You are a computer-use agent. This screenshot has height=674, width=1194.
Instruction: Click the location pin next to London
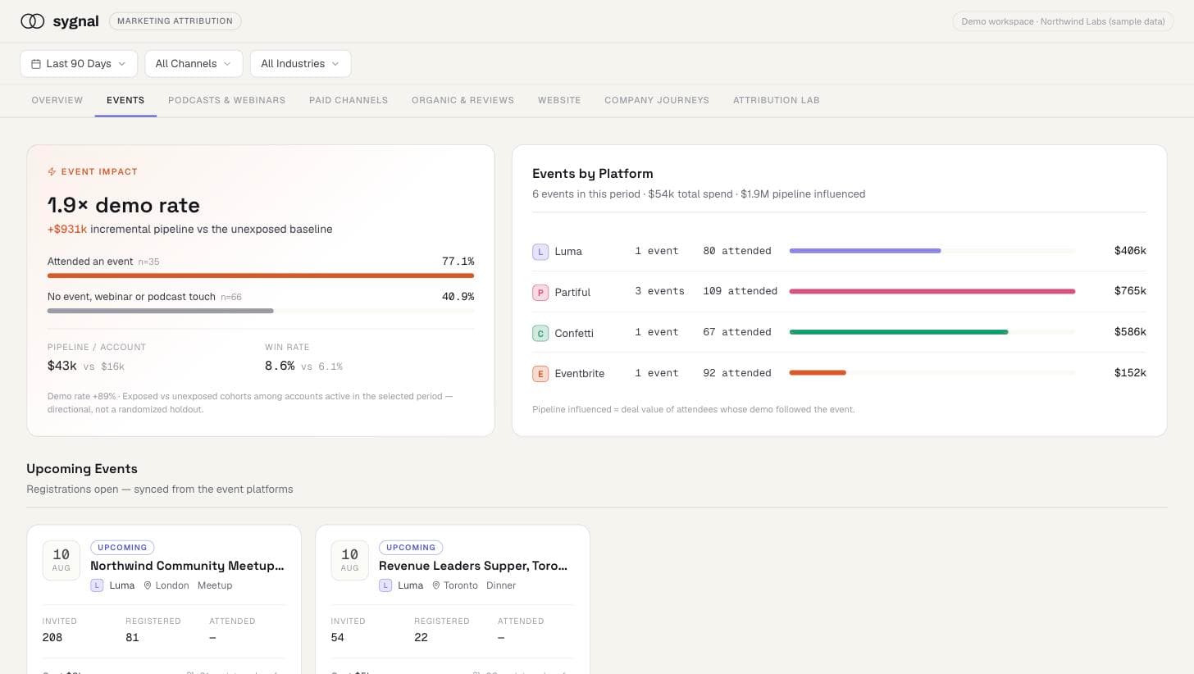(x=148, y=585)
